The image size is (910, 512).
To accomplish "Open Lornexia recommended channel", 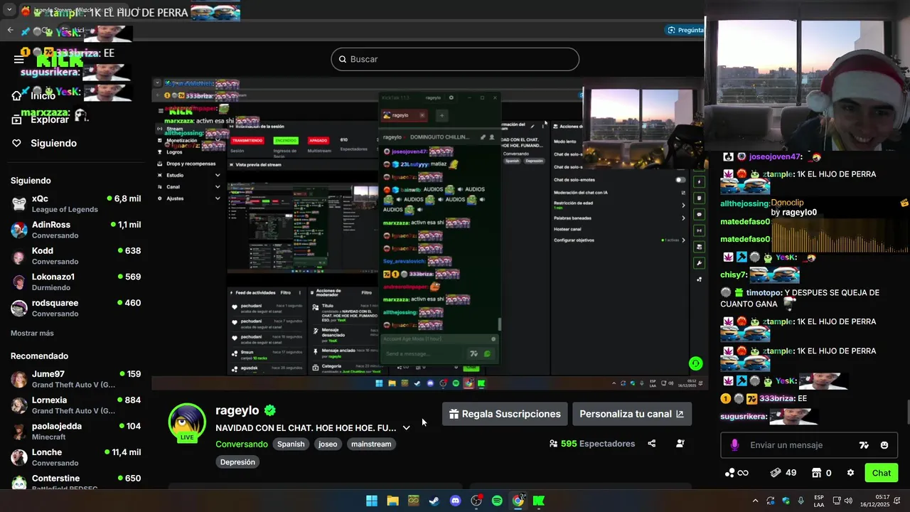I will [76, 405].
